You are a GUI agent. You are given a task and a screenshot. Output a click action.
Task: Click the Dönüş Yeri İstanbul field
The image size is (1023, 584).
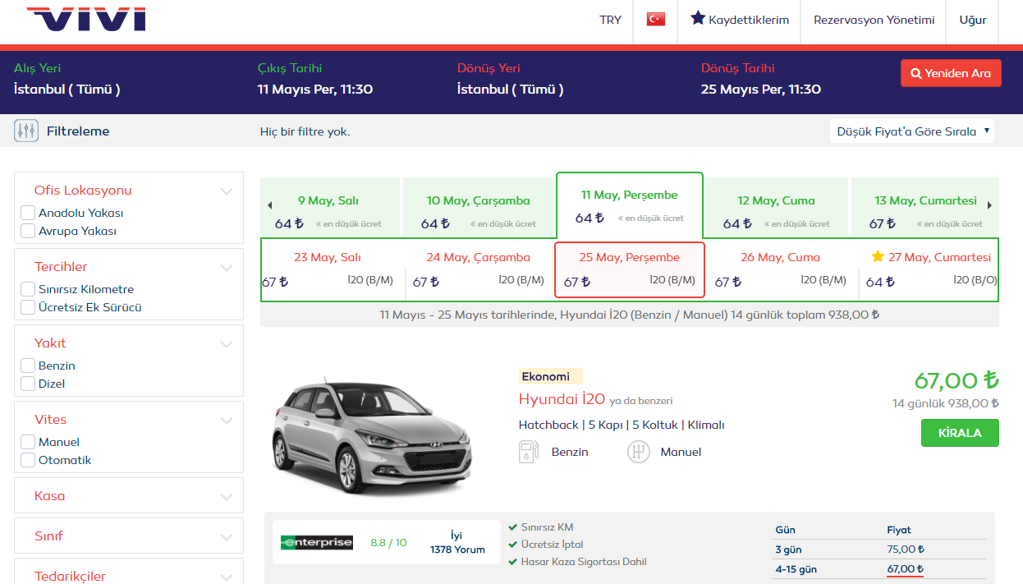511,79
